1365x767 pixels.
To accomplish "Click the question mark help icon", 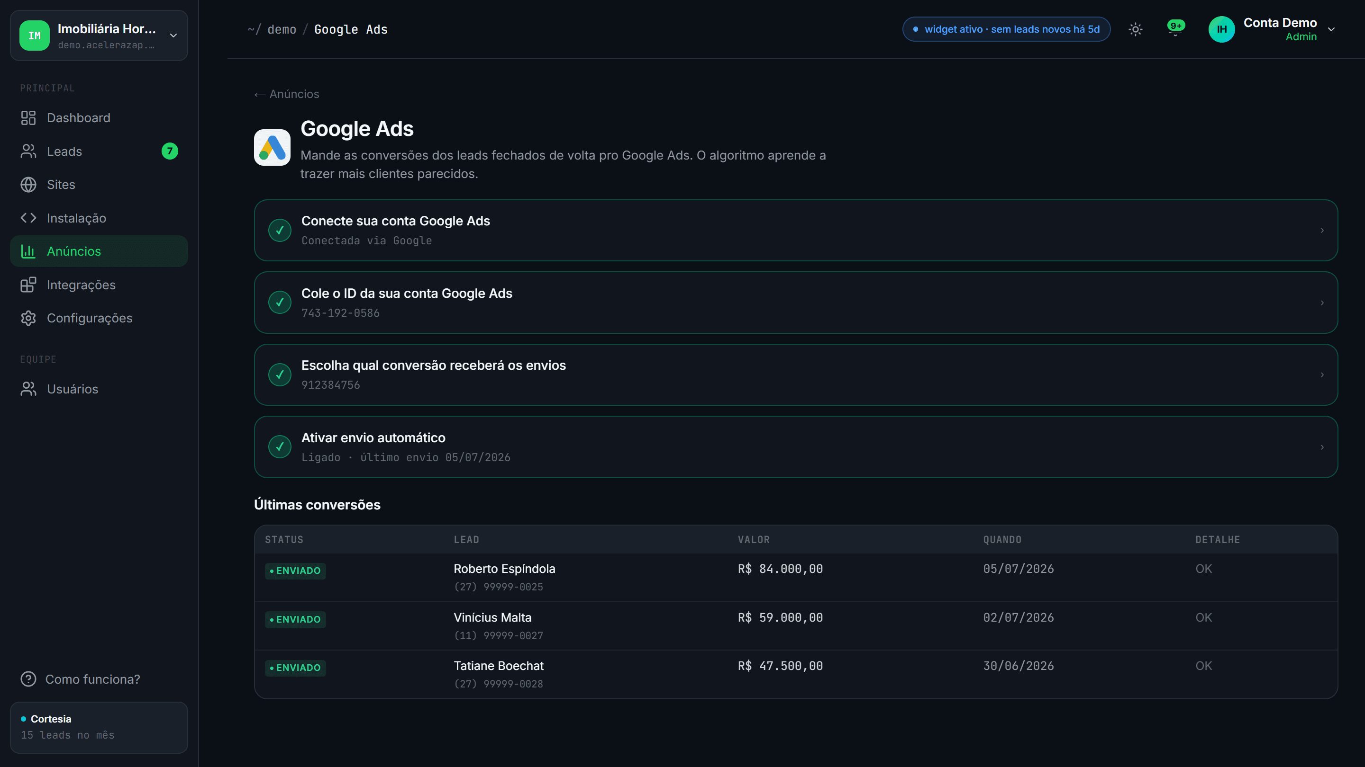I will tap(28, 679).
